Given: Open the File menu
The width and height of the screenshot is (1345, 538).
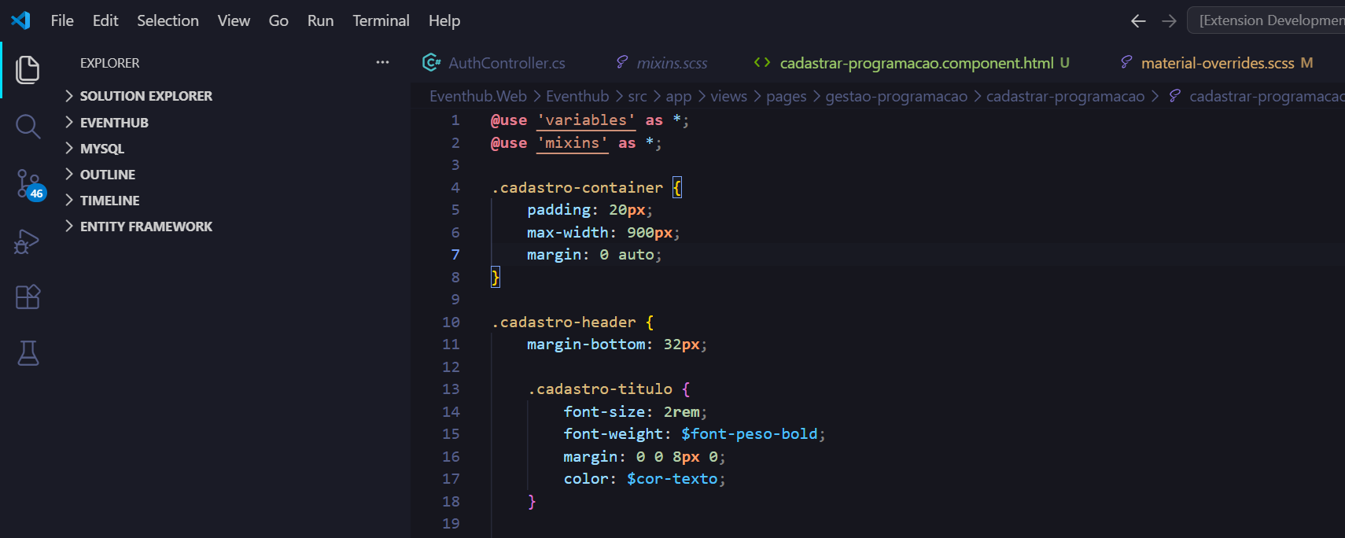Looking at the screenshot, I should pyautogui.click(x=62, y=21).
